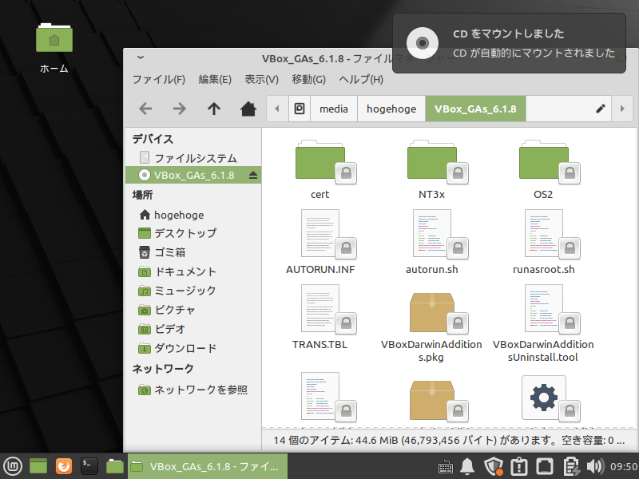This screenshot has width=639, height=479.
Task: Go to parent folder using up arrow
Action: 214,109
